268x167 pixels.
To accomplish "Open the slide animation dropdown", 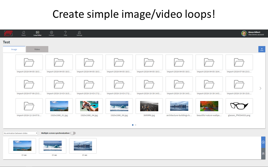I will 20,133.
